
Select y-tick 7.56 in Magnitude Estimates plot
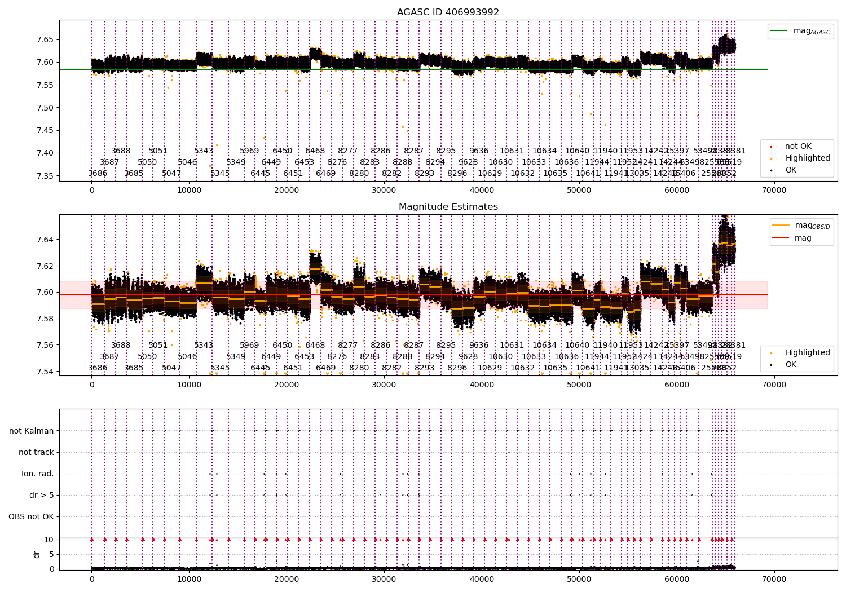click(45, 345)
